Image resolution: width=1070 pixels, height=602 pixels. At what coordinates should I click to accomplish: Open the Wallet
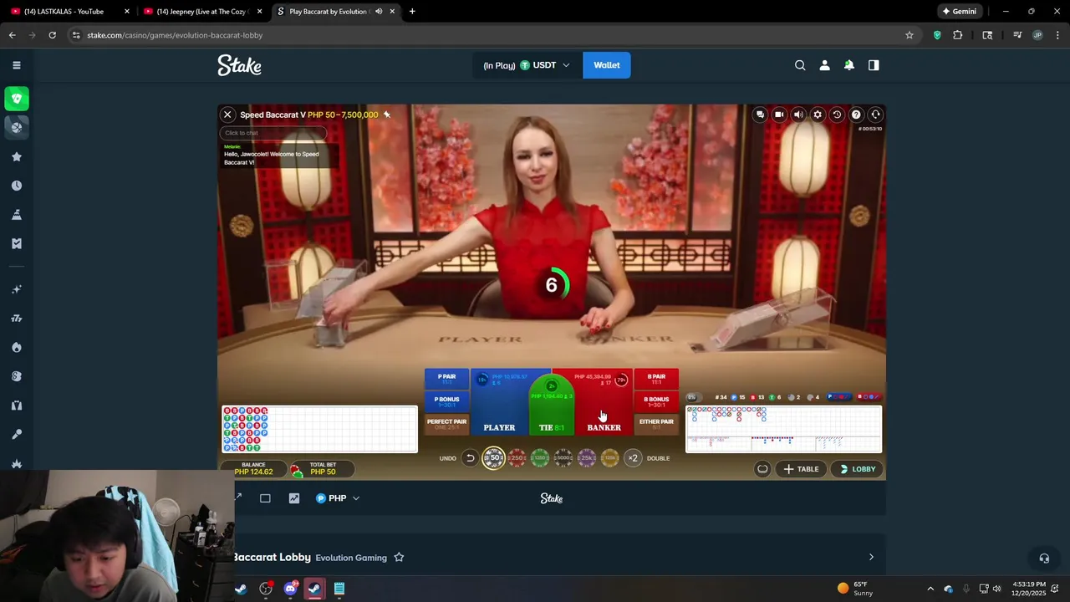[x=607, y=65]
